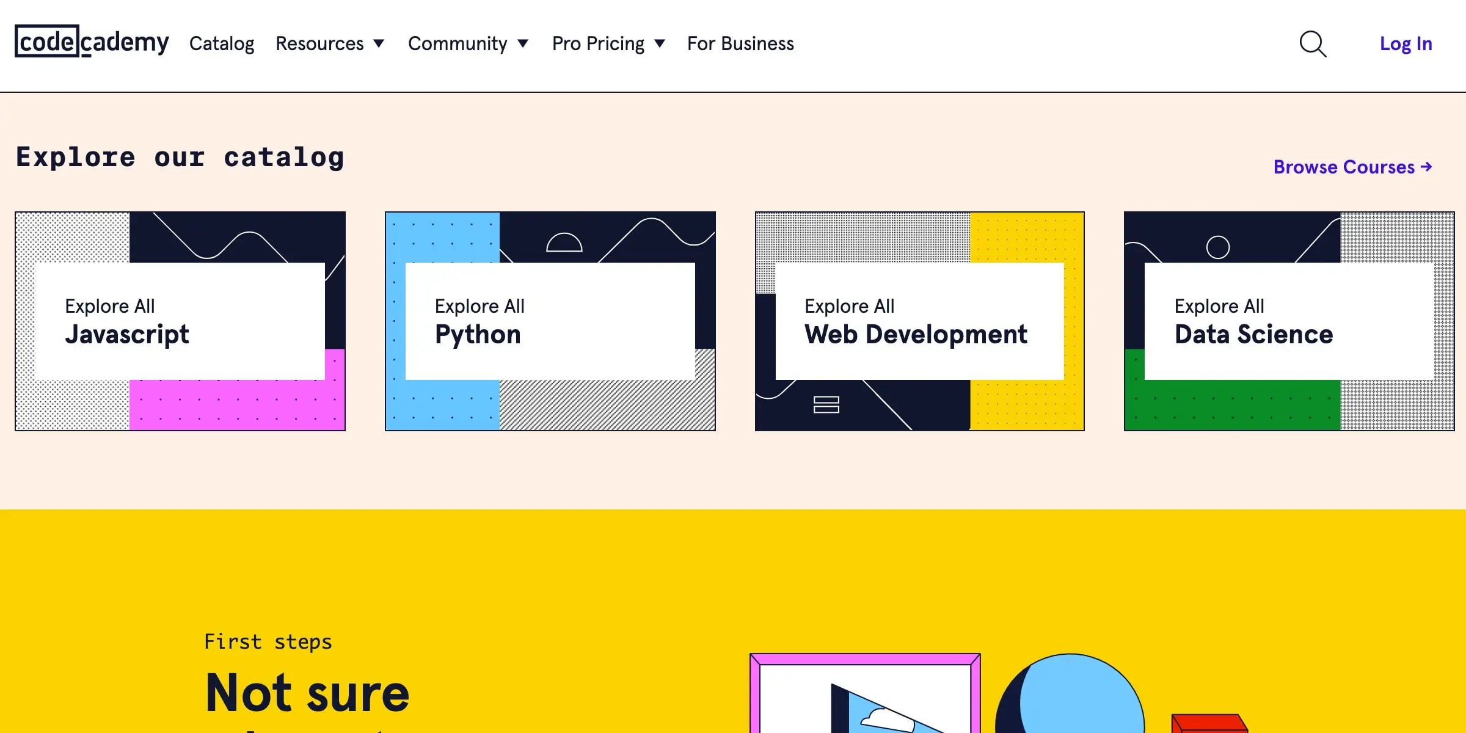The image size is (1466, 733).
Task: Select the For Business menu item
Action: (x=740, y=43)
